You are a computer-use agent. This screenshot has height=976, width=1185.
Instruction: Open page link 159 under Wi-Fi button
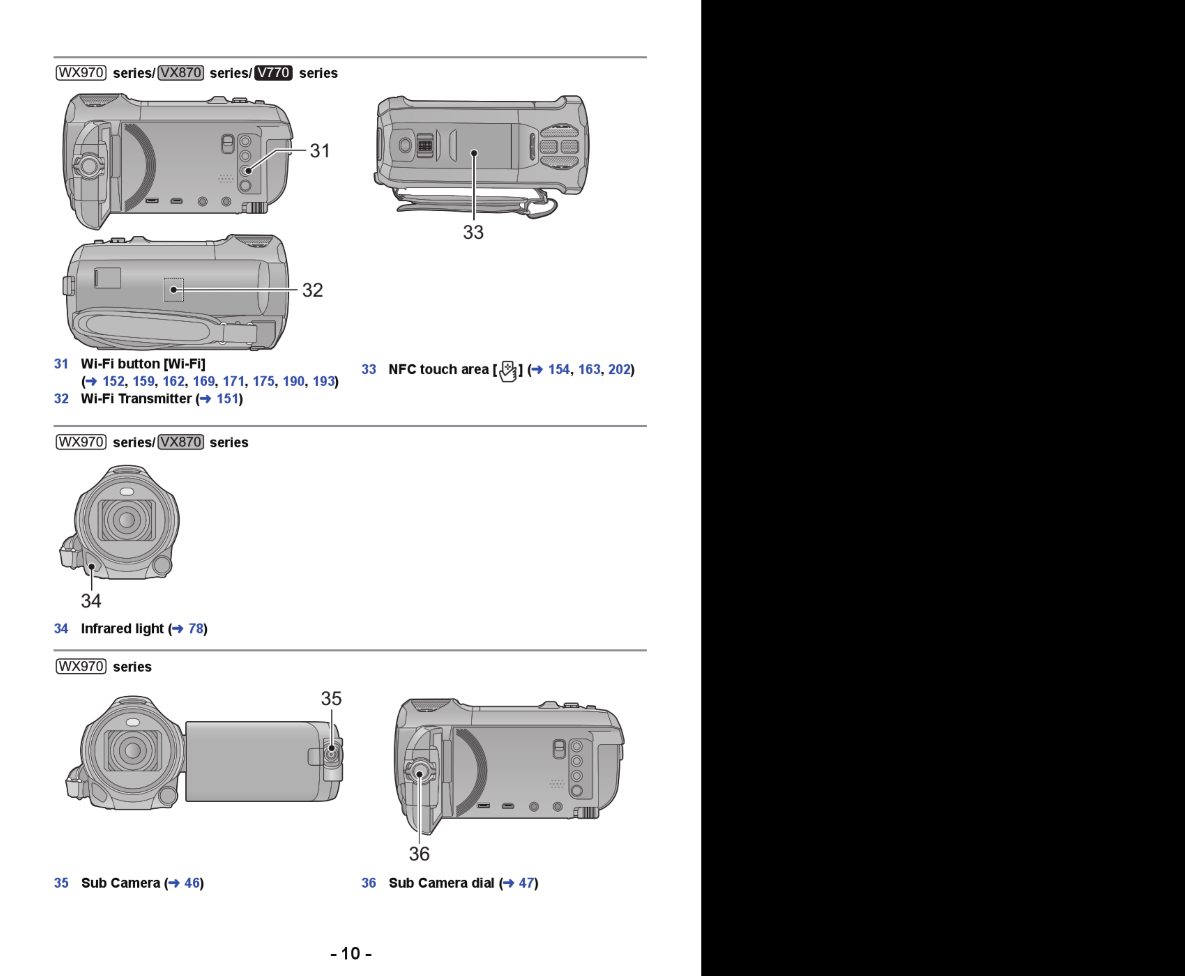click(x=143, y=381)
